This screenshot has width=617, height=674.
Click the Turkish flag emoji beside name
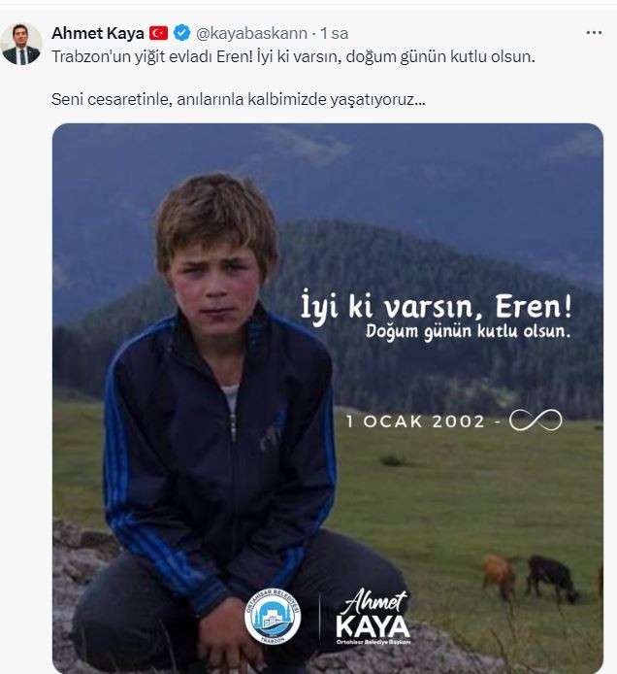point(158,33)
